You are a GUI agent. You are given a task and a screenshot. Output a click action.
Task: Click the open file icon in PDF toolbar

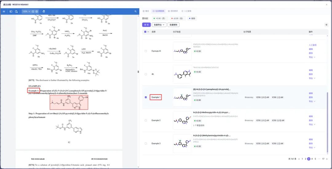click(x=16, y=11)
